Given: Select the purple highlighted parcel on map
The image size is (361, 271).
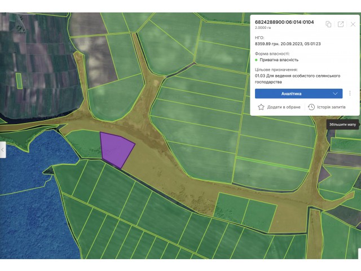Looking at the screenshot, I should pos(117,150).
